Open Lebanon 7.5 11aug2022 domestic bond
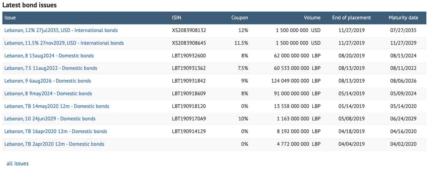The image size is (430, 169). coord(51,68)
